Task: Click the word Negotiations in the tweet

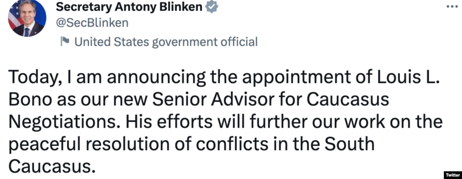Action: tap(63, 122)
